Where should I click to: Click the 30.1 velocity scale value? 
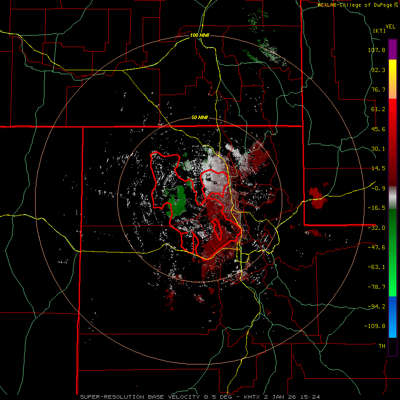coord(378,149)
